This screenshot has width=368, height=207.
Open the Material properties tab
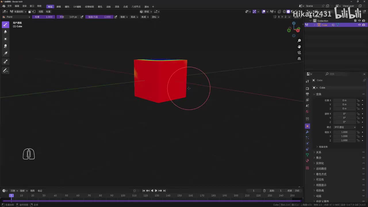click(307, 161)
